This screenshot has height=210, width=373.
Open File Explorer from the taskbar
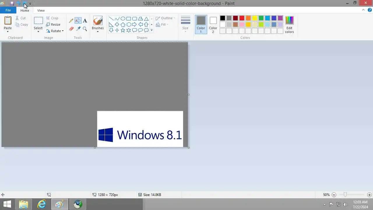point(24,204)
